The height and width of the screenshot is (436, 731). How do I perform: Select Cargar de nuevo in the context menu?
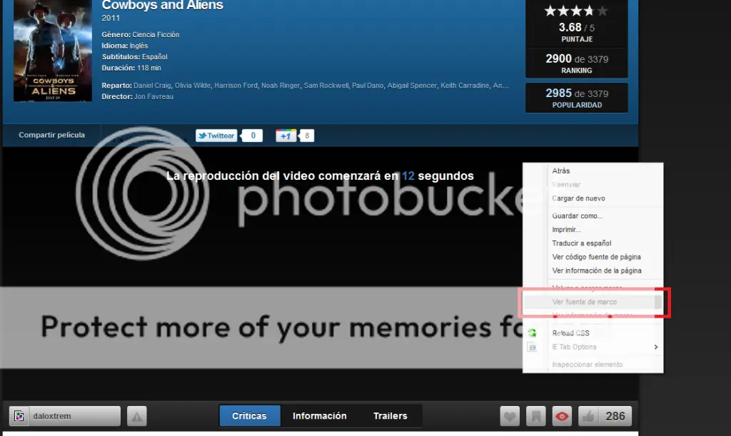[578, 198]
